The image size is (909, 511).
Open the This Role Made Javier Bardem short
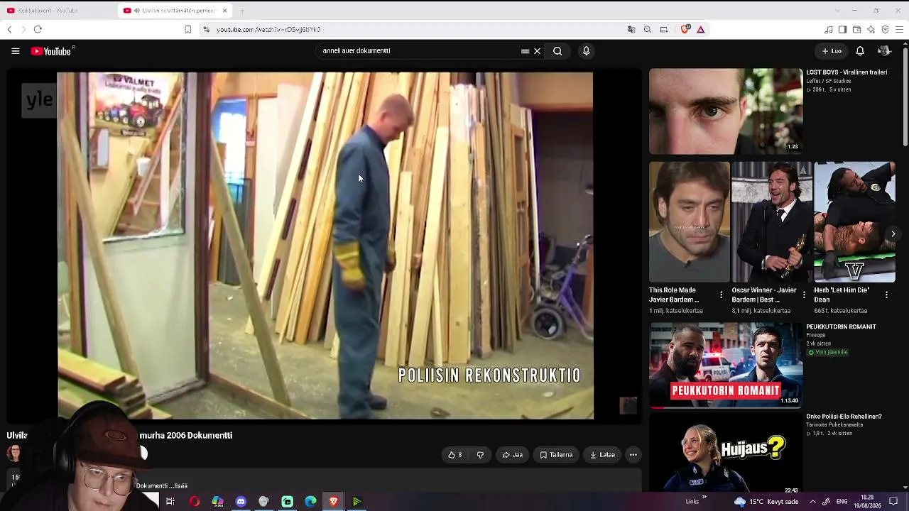click(689, 222)
